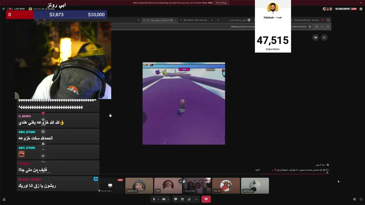Viewport: 365px width, 205px height.
Task: Click the share arrow icon in the chat overlay
Action: pyautogui.click(x=43, y=156)
